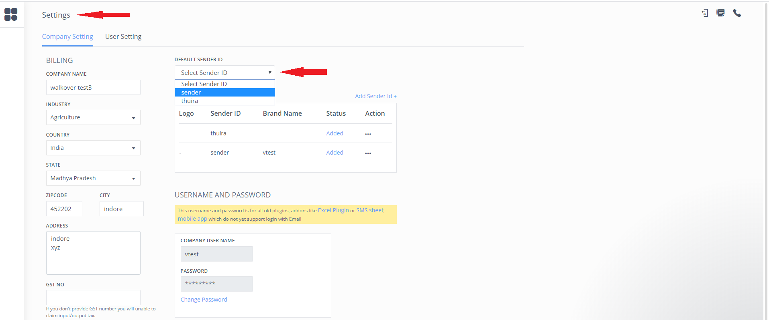Viewport: 769px width, 320px height.
Task: Choose 'thuira' from the dropdown list
Action: 224,101
